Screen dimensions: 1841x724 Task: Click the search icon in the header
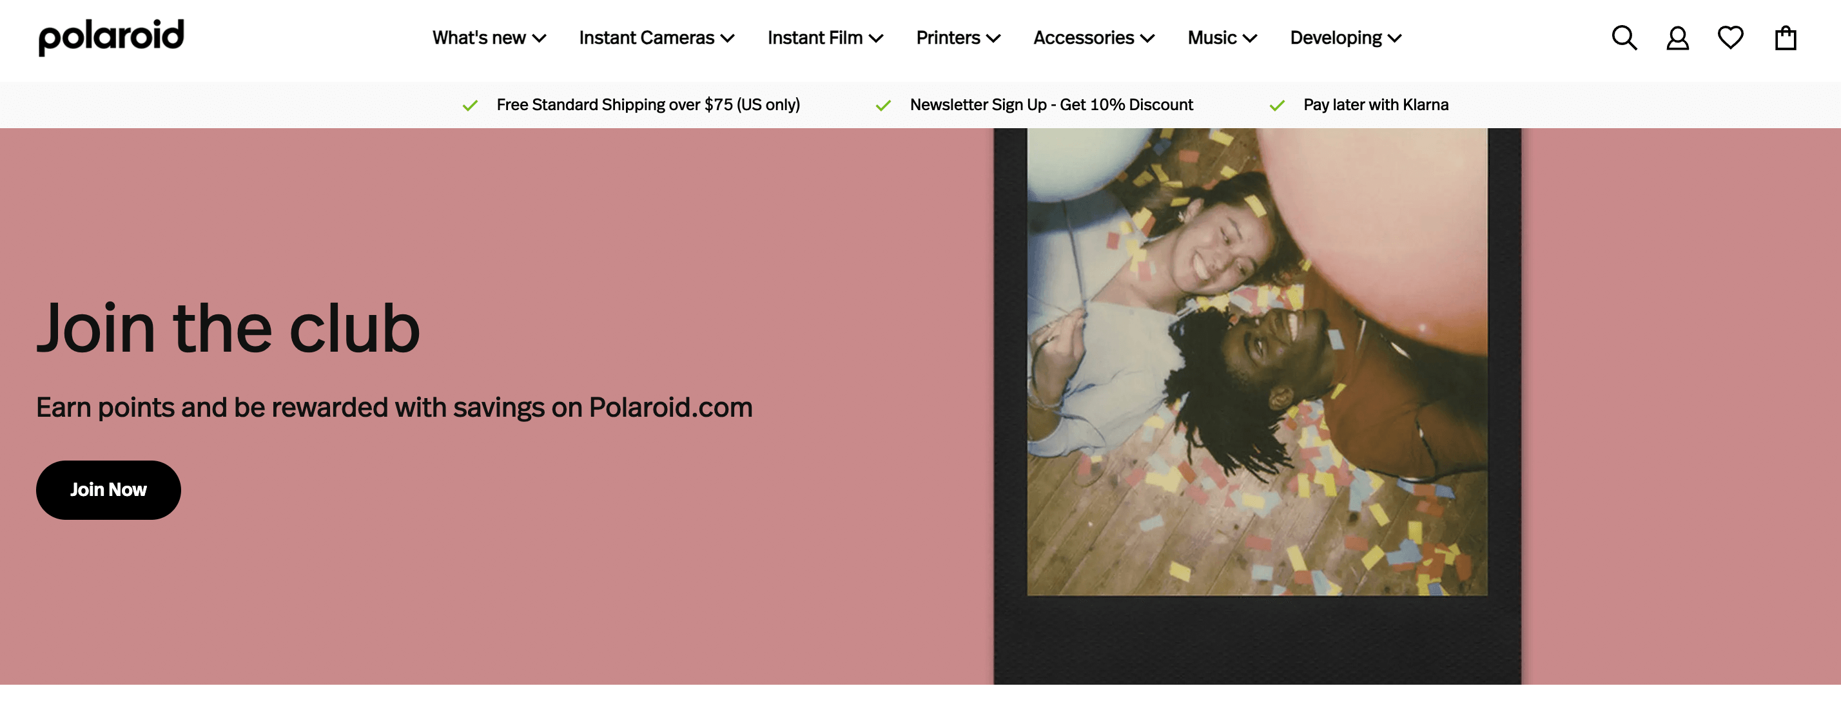(1625, 36)
